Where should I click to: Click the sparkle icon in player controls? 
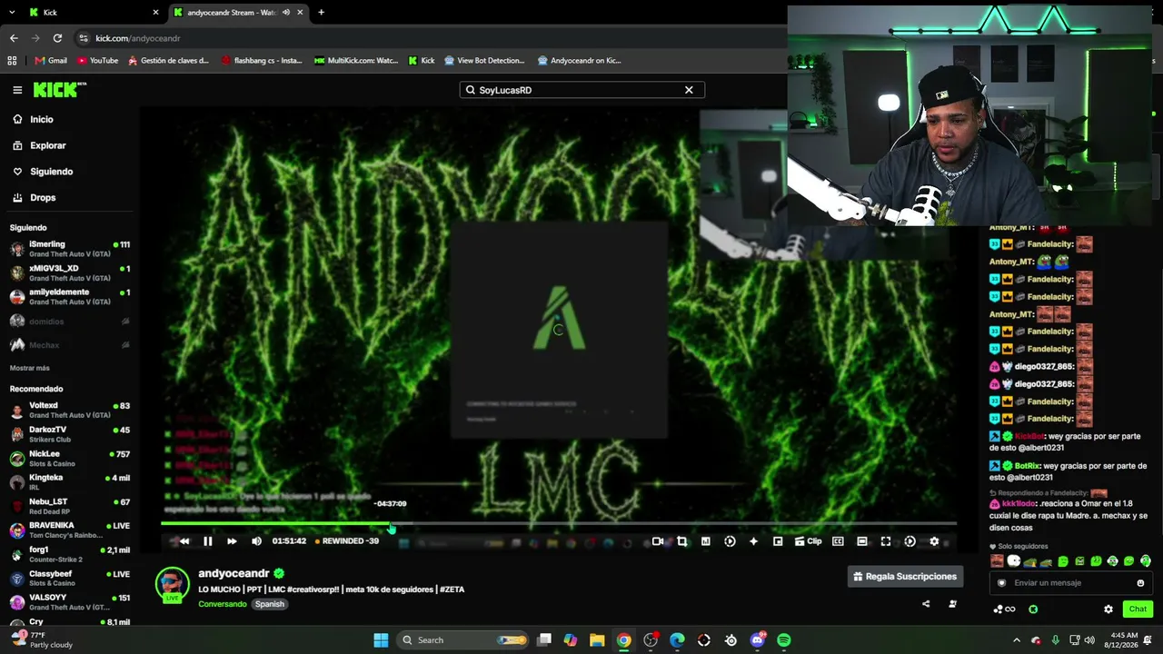click(753, 541)
